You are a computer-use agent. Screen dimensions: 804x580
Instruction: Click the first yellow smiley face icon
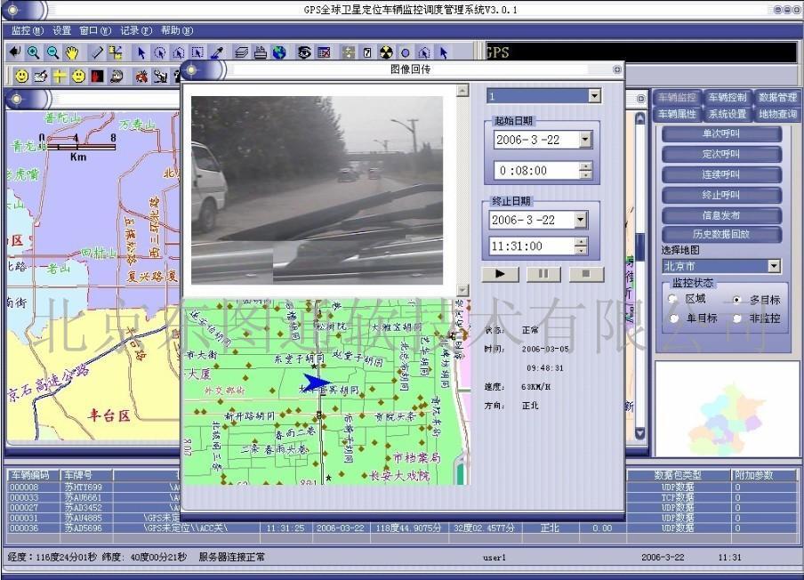[21, 77]
